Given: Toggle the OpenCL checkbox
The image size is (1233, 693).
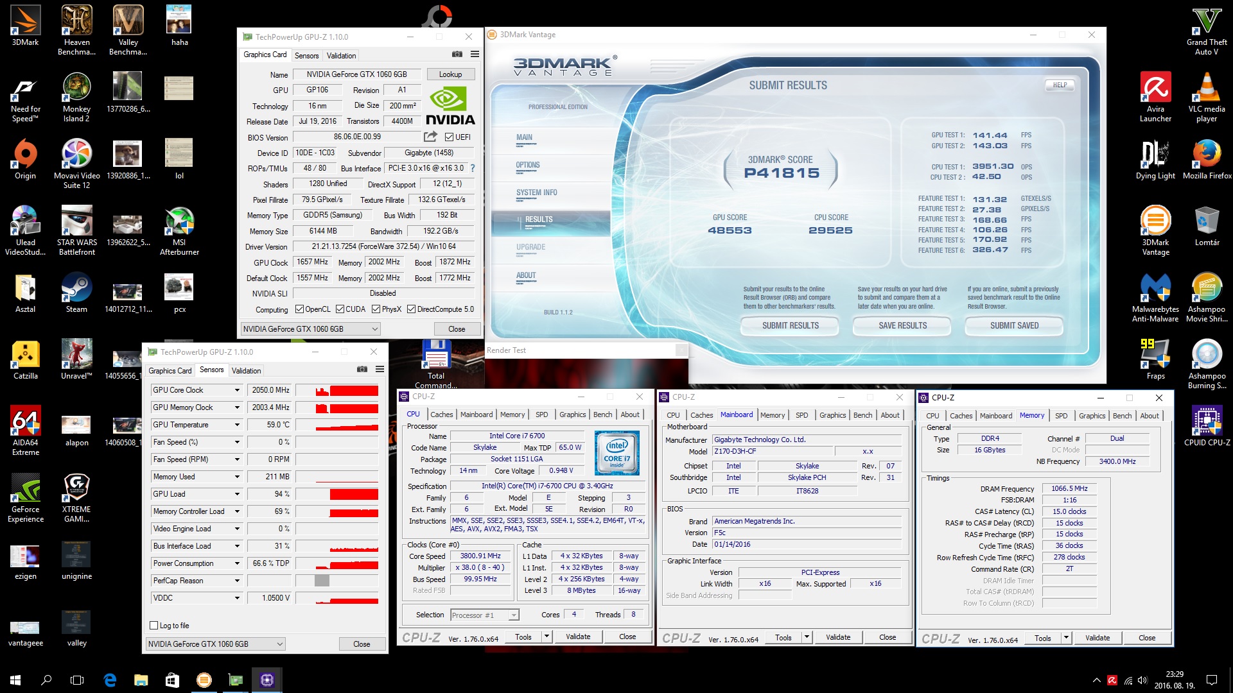Looking at the screenshot, I should tap(299, 309).
